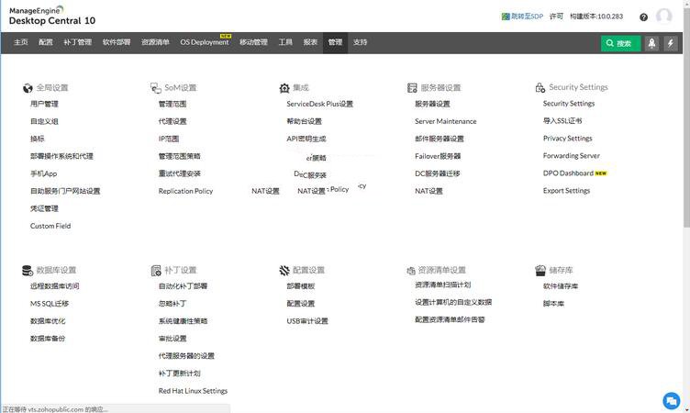This screenshot has height=413, width=690.
Task: Open the Export Settings link
Action: [567, 191]
